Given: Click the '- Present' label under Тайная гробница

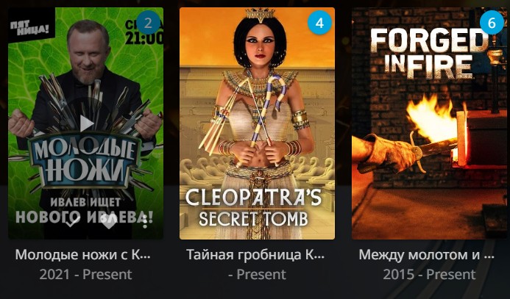Looking at the screenshot, I should [258, 275].
